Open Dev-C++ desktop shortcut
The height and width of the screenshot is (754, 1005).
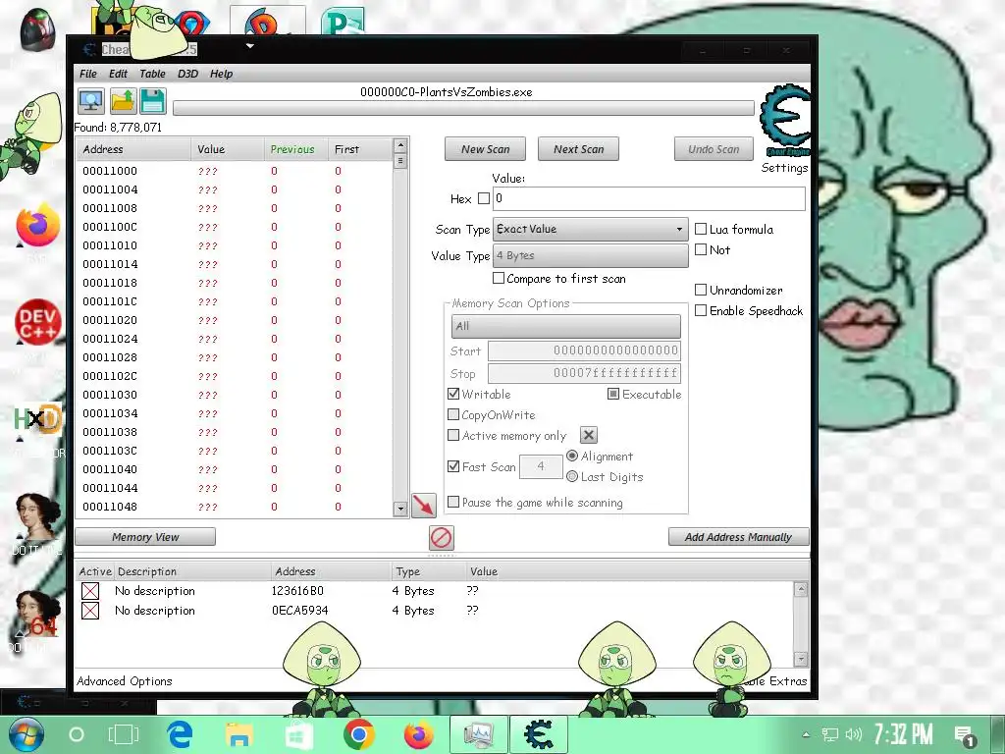(x=38, y=322)
